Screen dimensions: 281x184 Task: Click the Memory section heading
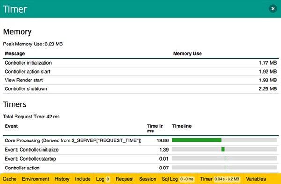pos(17,32)
